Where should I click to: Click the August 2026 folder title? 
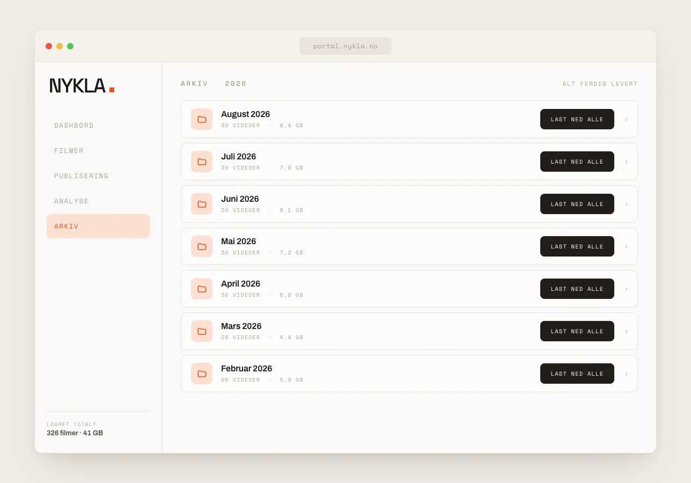[245, 114]
